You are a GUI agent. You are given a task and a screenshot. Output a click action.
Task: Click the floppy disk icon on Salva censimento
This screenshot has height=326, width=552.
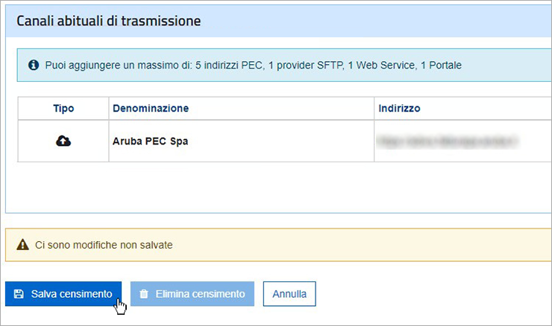(x=19, y=294)
